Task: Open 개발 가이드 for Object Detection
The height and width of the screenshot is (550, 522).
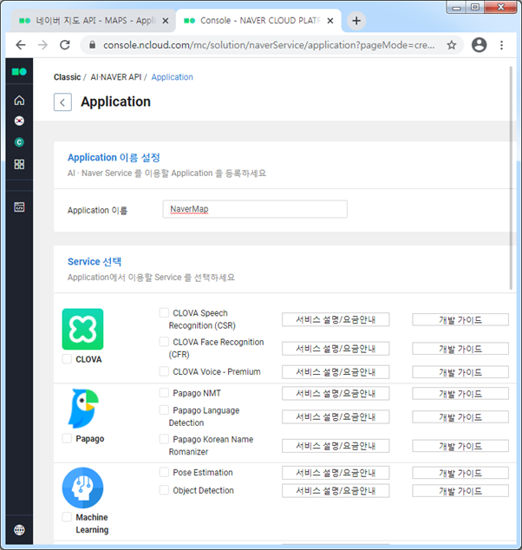Action: click(x=460, y=491)
